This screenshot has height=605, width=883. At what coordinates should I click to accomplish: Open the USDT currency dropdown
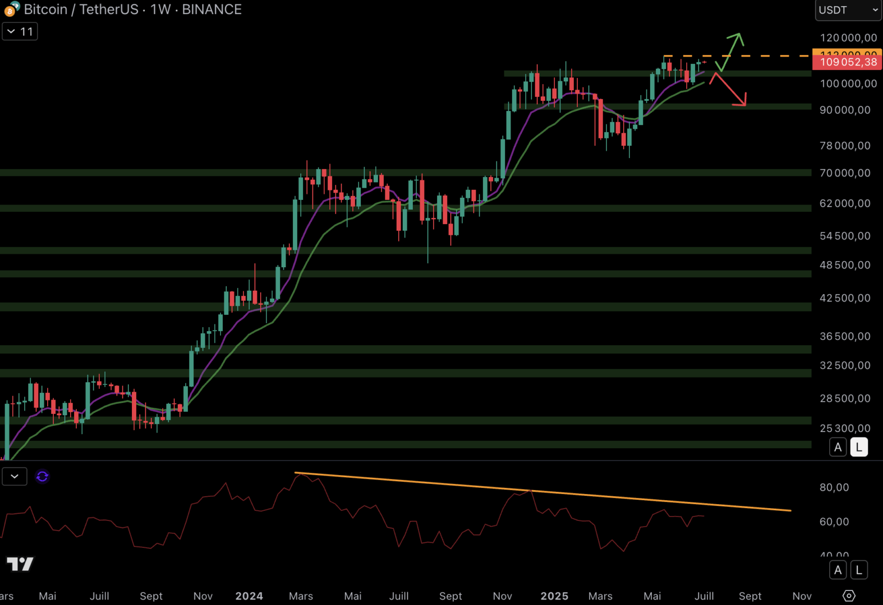click(x=848, y=10)
